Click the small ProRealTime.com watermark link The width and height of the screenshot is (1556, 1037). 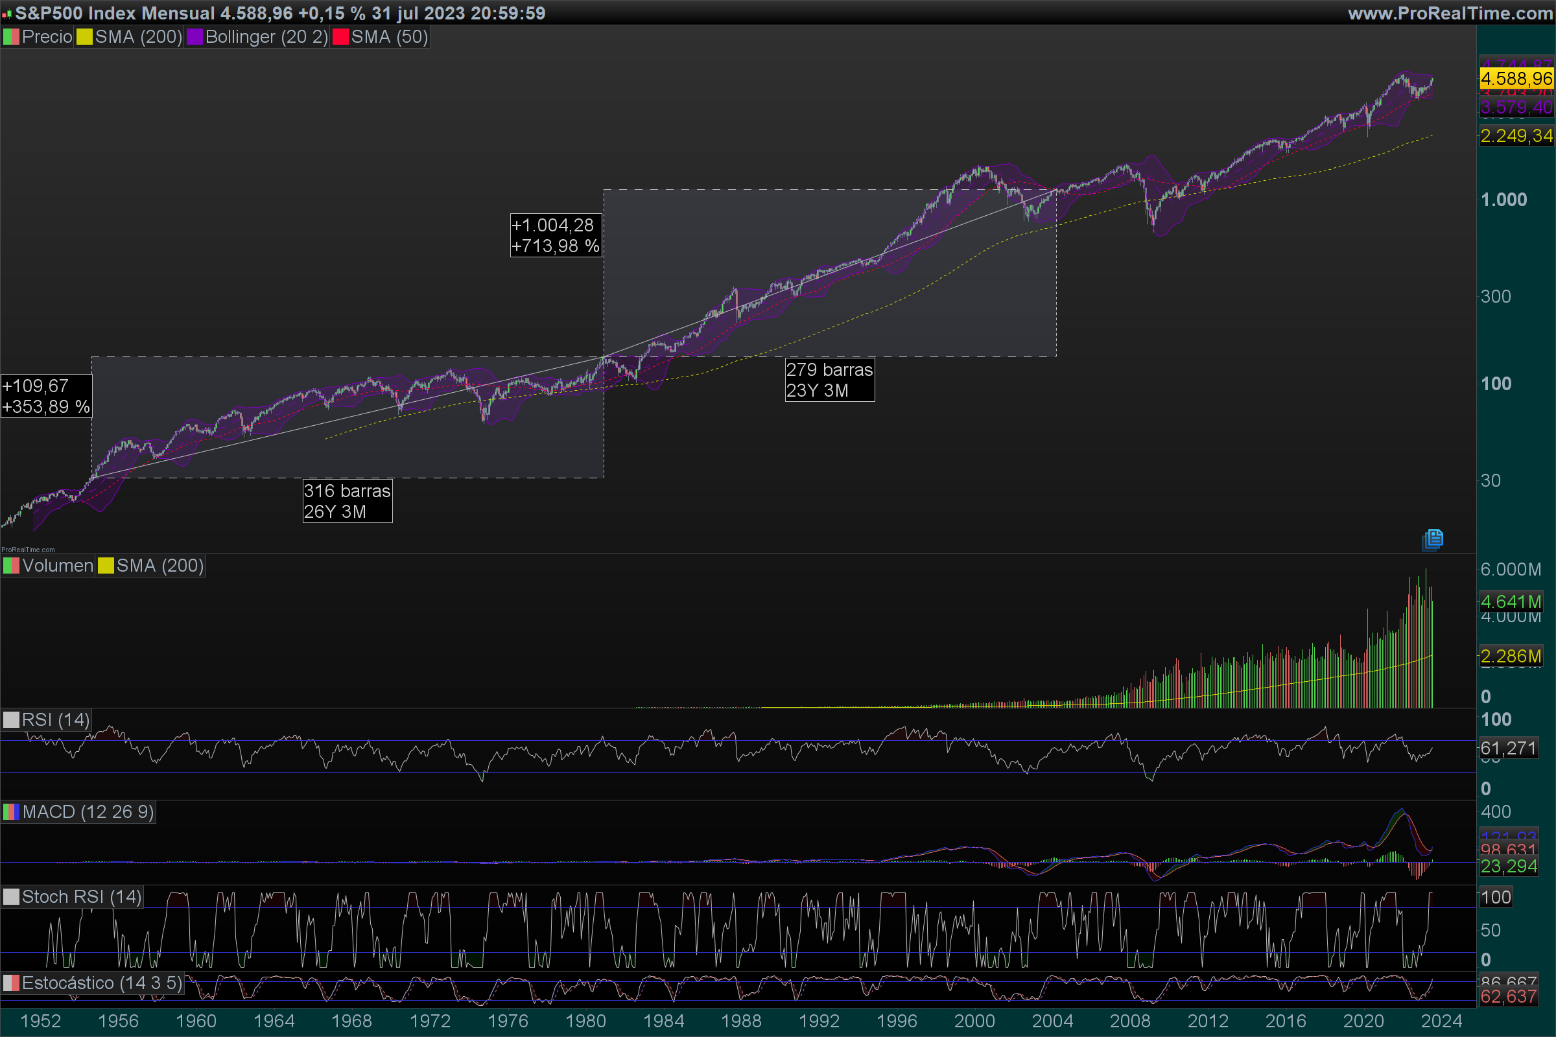(28, 550)
